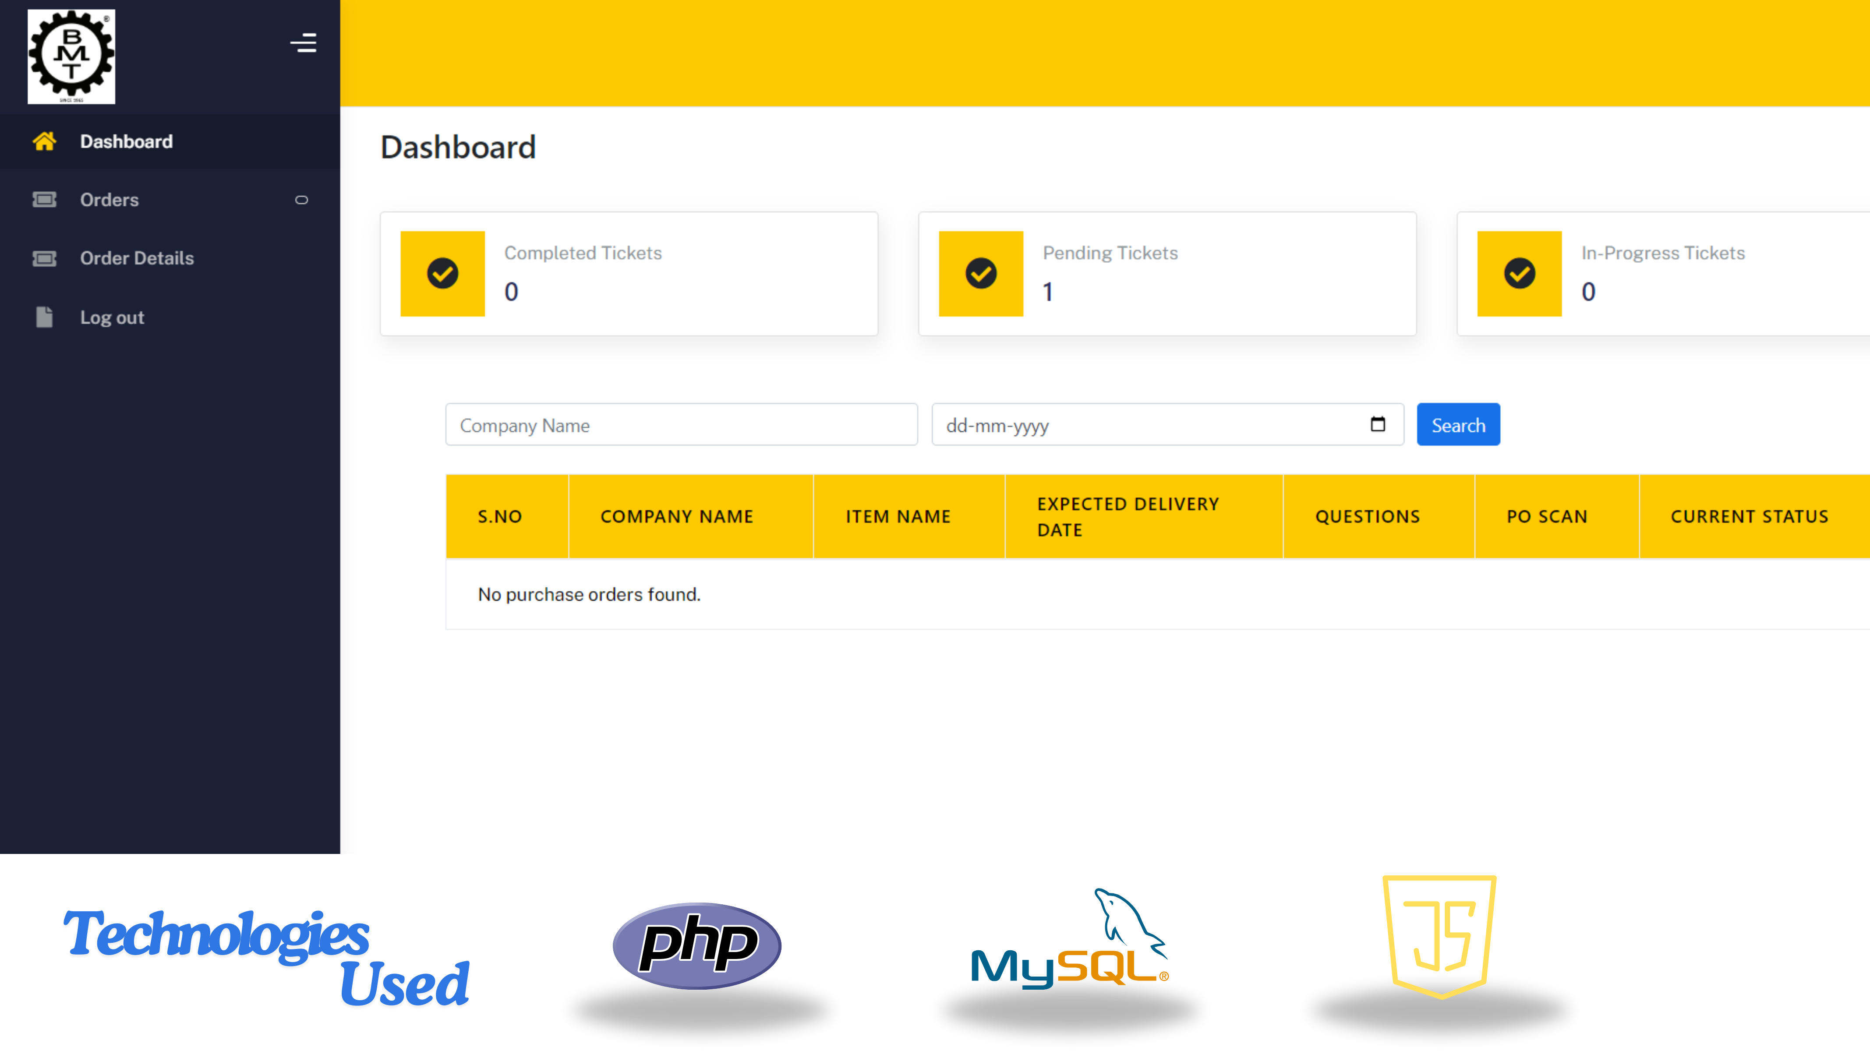Click the Order Details icon
1870x1051 pixels.
[44, 258]
